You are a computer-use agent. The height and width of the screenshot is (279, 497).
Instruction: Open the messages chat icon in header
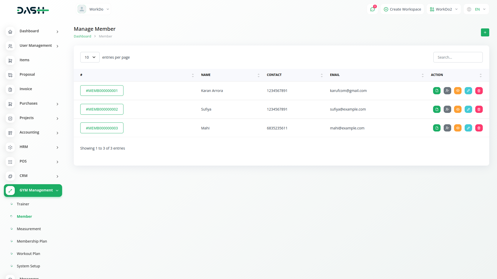pyautogui.click(x=372, y=9)
